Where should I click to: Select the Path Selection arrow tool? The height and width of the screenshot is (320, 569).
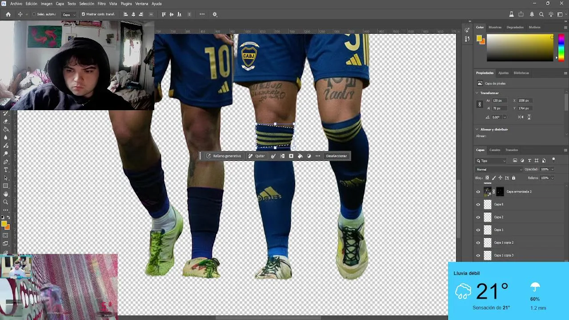pos(6,178)
